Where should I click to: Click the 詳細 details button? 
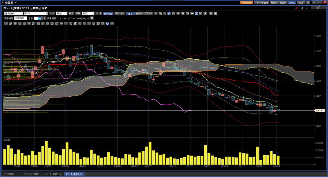coord(78,13)
